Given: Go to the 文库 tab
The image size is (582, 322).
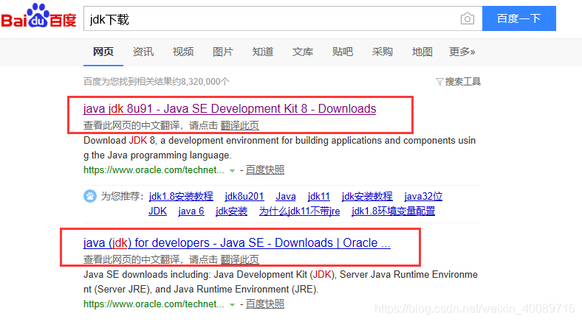Looking at the screenshot, I should point(303,52).
